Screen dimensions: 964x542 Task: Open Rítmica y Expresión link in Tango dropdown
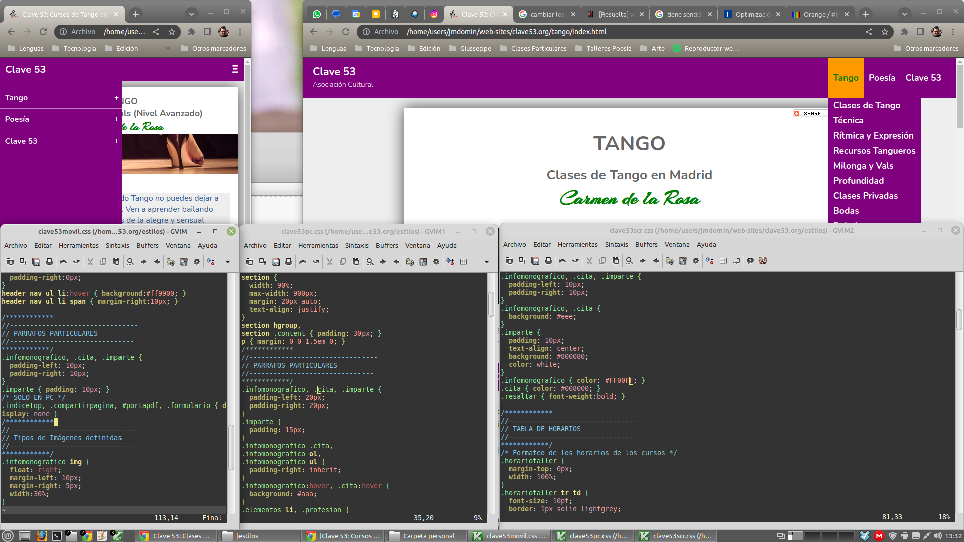pos(874,135)
